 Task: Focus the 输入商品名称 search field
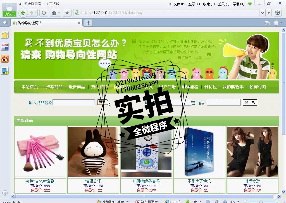pyautogui.click(x=74, y=102)
